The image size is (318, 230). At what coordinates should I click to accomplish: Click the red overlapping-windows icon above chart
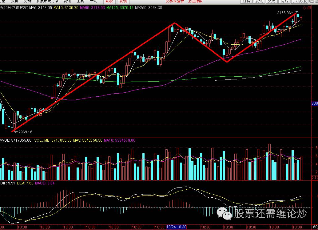(309, 8)
